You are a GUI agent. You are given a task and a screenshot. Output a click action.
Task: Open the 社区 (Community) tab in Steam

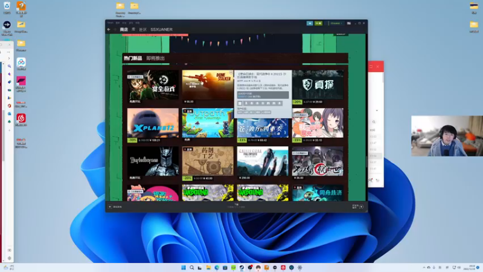click(x=142, y=30)
